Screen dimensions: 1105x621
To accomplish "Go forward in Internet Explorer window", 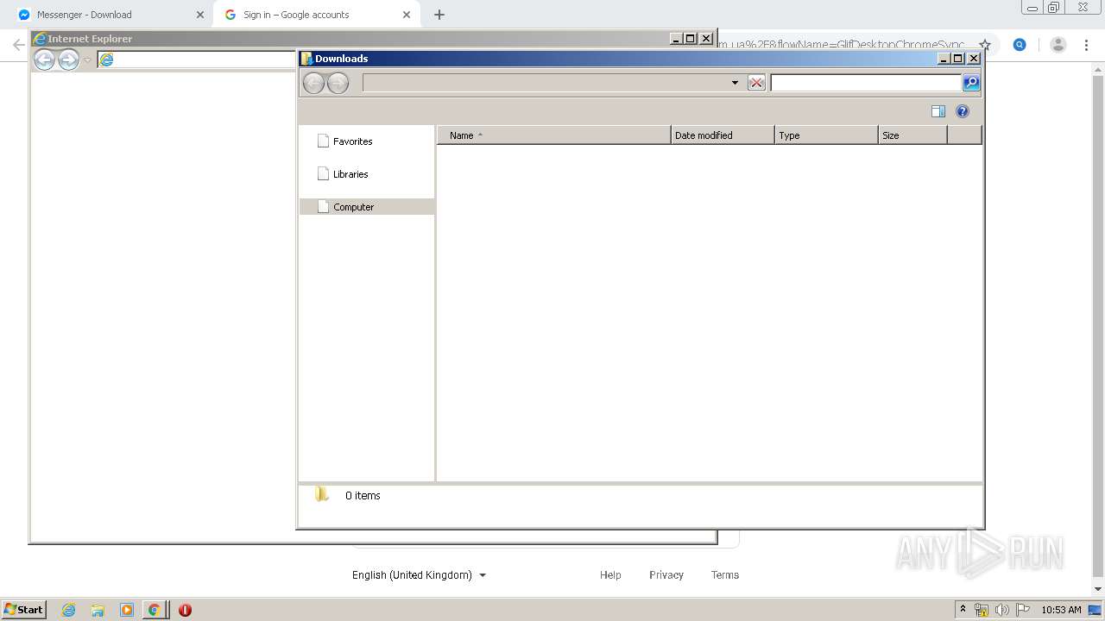I will [x=68, y=60].
